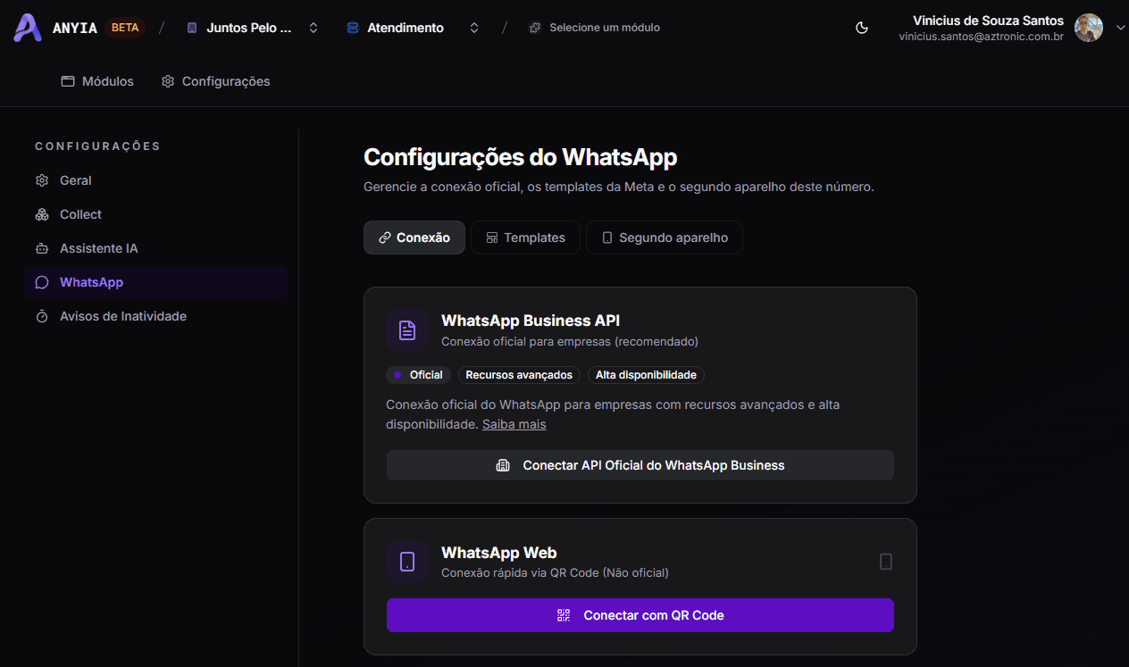Click the Recursos avançados badge
This screenshot has width=1129, height=667.
519,375
